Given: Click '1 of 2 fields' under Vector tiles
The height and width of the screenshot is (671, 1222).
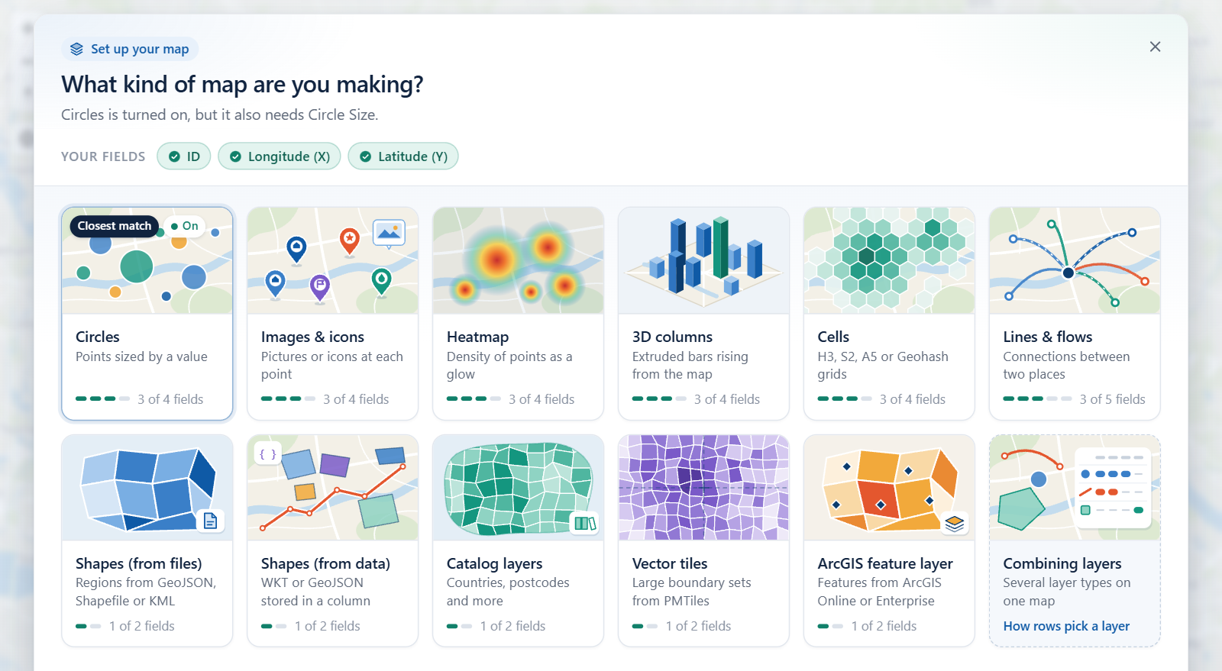Looking at the screenshot, I should coord(698,626).
